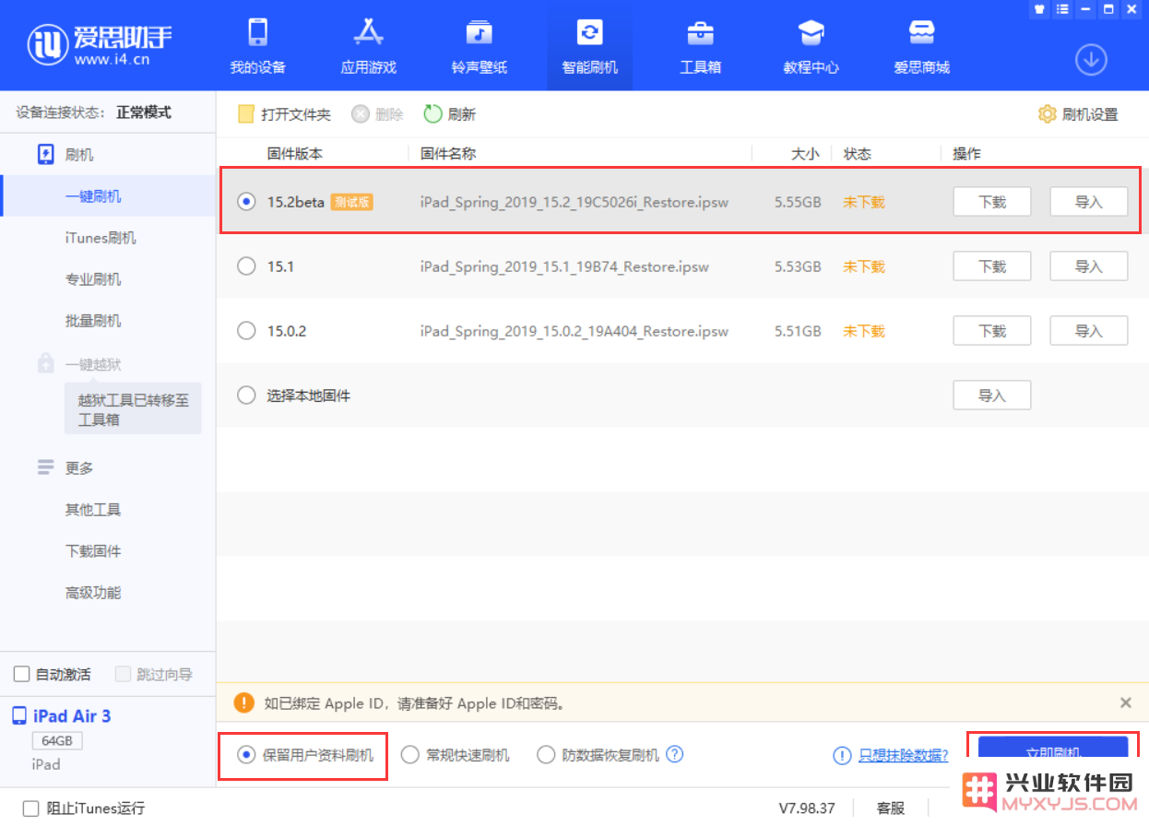
Task: Open the 工具箱 toolbox tab
Action: (700, 46)
